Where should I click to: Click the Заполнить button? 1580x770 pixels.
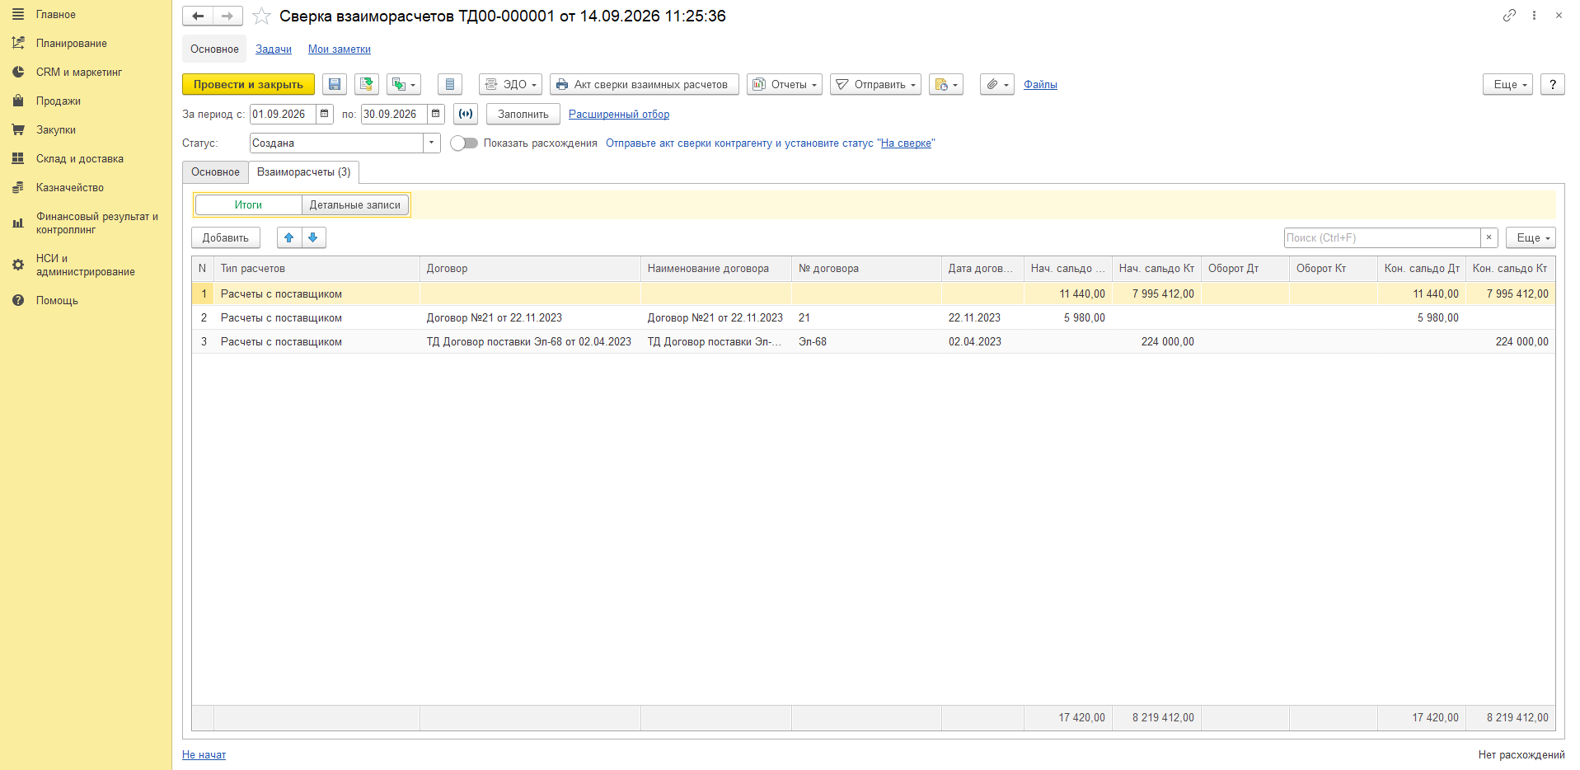pyautogui.click(x=523, y=114)
